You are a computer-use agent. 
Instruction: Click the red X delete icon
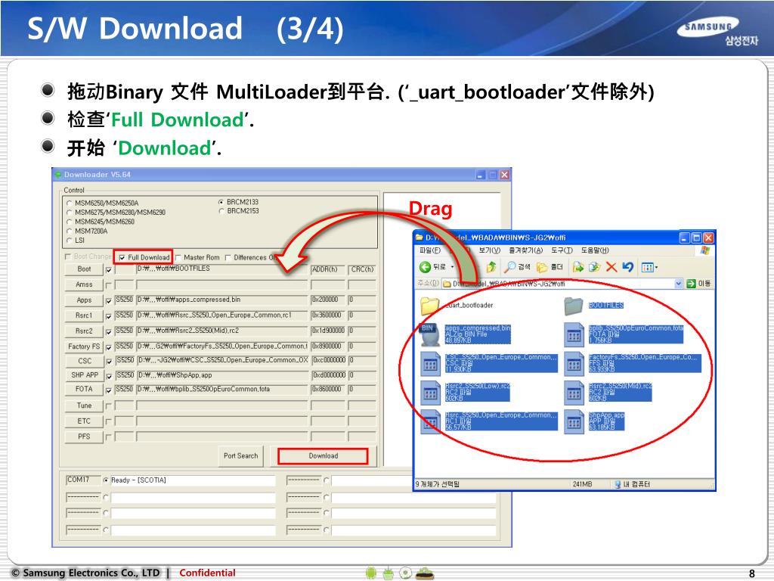click(x=611, y=267)
